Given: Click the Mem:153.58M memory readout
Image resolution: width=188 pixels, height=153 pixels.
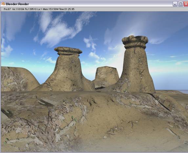Looking at the screenshot, I should [51, 9].
